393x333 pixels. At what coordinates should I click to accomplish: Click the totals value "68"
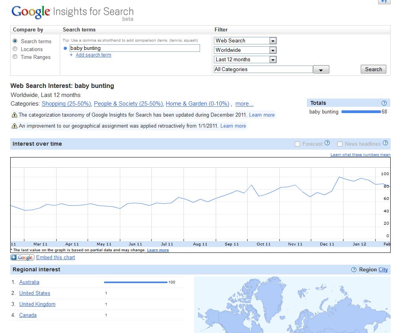point(384,112)
